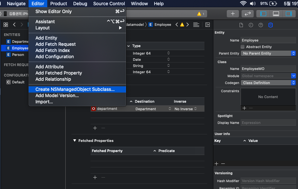Click the Library plus button in toolbar

233,14
